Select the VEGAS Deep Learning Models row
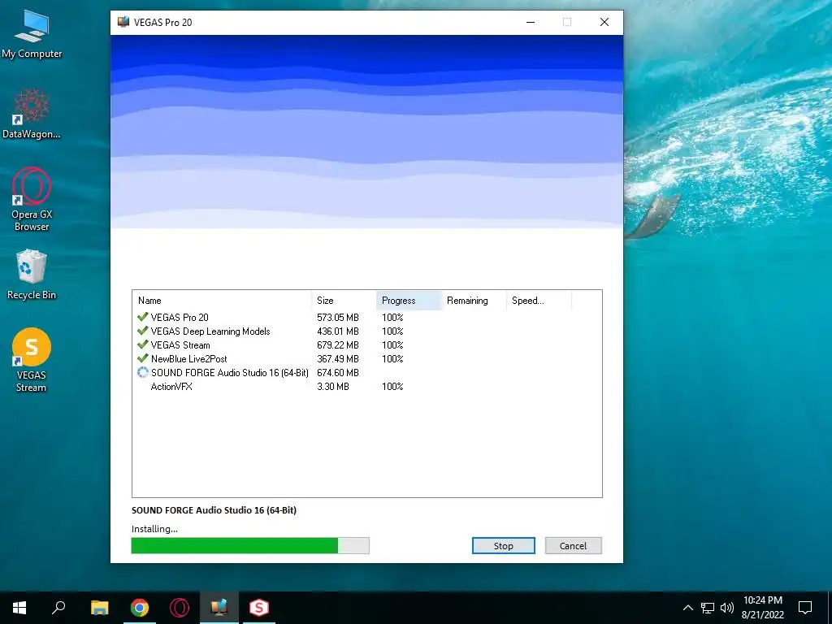Image resolution: width=832 pixels, height=624 pixels. coord(367,331)
